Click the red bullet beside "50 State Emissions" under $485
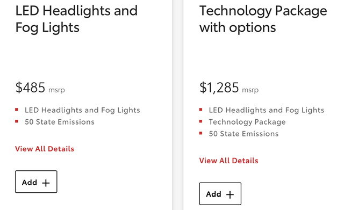The height and width of the screenshot is (210, 344). pyautogui.click(x=17, y=121)
